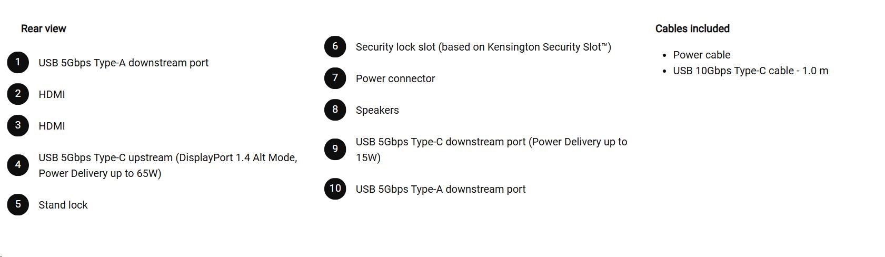885x257 pixels.
Task: Select the Power connector label
Action: click(x=395, y=78)
